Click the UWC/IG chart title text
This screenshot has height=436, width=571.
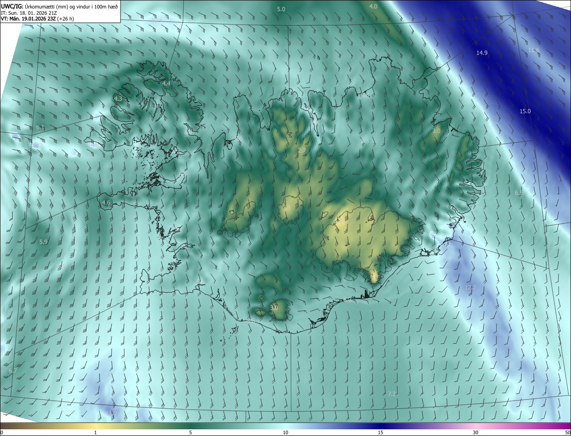(x=59, y=6)
